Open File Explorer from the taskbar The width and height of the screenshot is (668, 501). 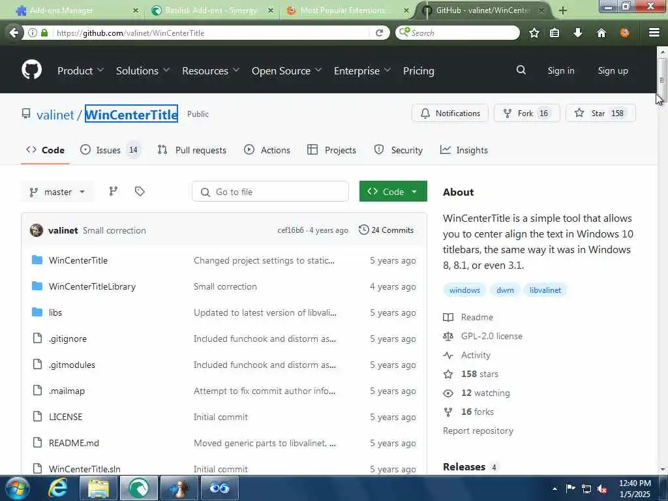point(99,488)
